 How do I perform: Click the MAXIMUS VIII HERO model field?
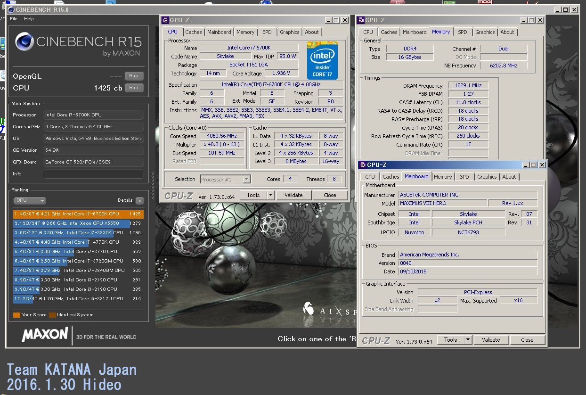(x=443, y=203)
